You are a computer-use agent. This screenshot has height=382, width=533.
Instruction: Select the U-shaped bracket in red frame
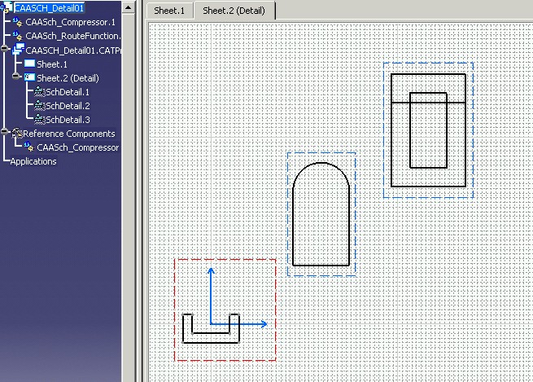tap(211, 327)
